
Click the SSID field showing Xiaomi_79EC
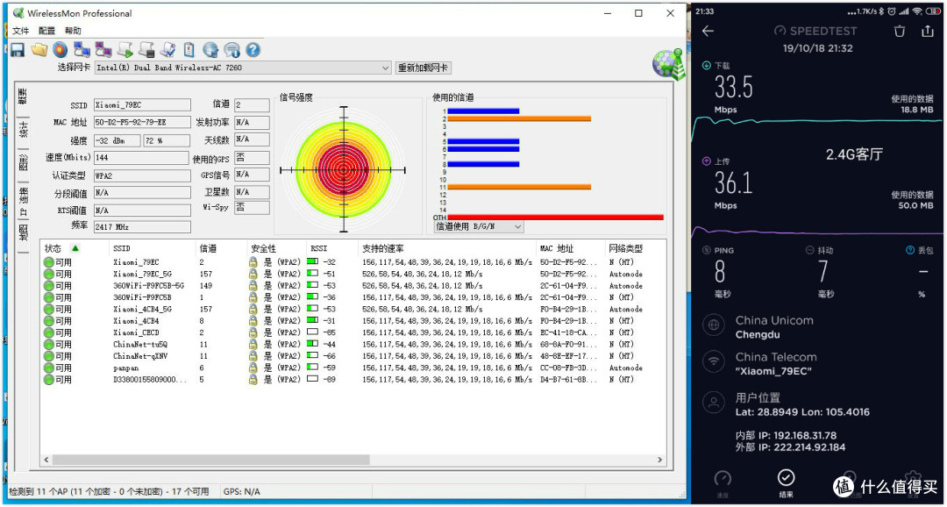pyautogui.click(x=142, y=105)
